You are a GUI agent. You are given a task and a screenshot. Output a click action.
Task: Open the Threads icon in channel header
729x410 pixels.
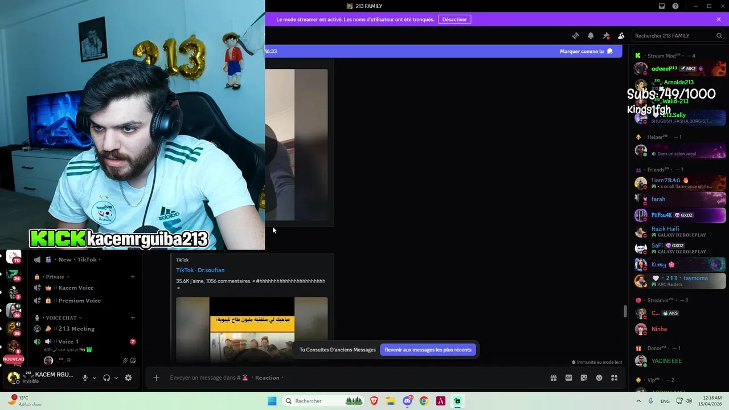575,35
